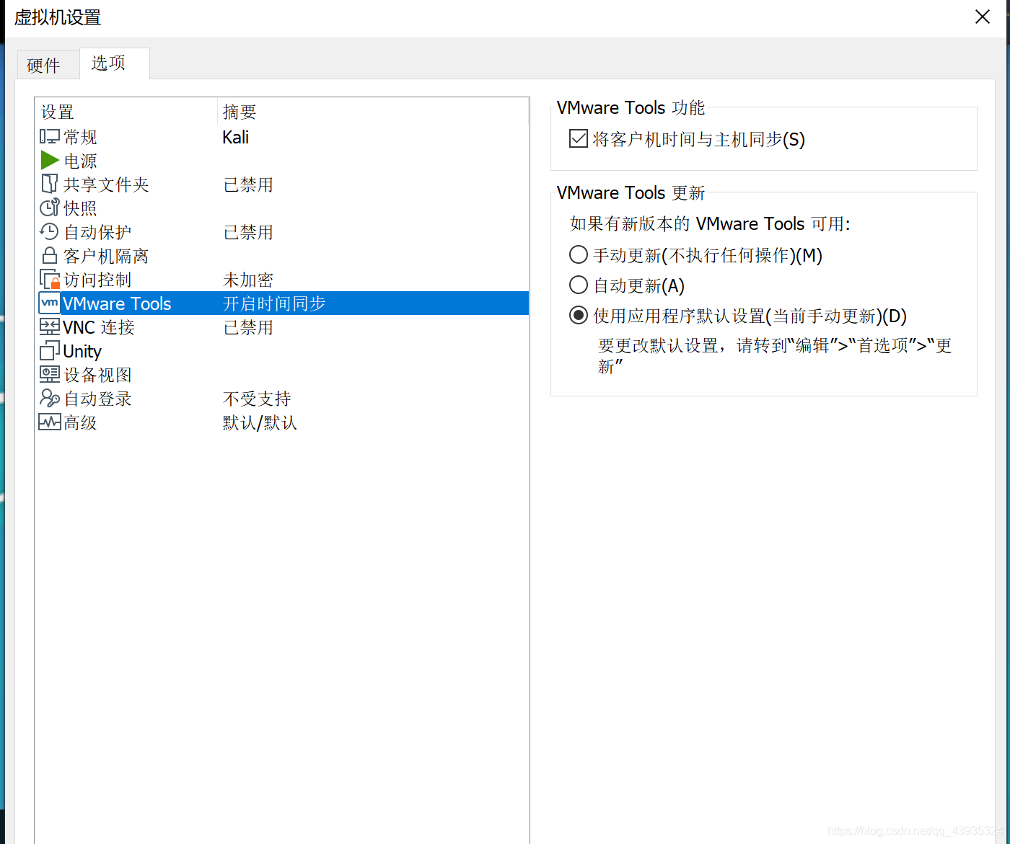Click the green 电源 play icon

49,160
